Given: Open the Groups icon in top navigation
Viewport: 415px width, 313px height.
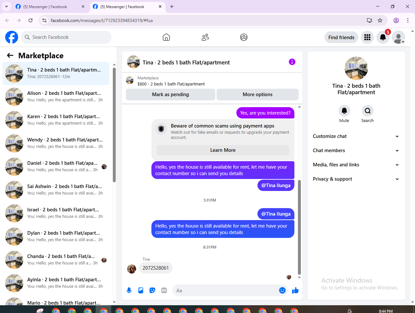Looking at the screenshot, I should coord(244,37).
